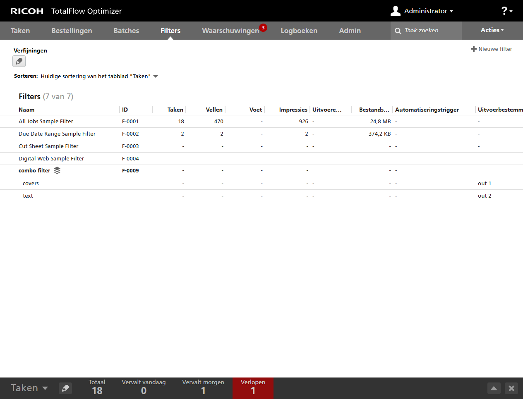The image size is (523, 399).
Task: Select the All Jobs Sample Filter row
Action: click(x=46, y=122)
